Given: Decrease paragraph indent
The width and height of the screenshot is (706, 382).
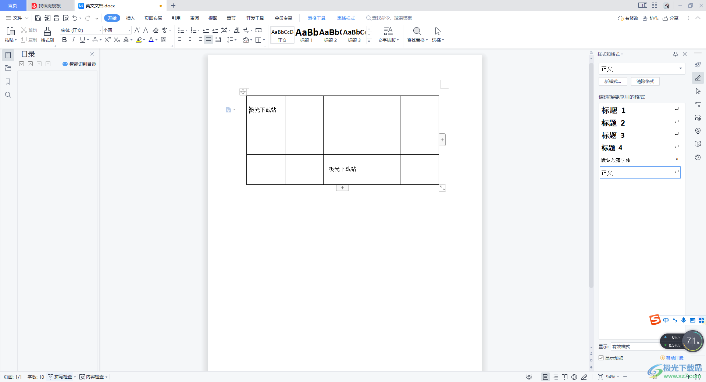Looking at the screenshot, I should point(206,30).
